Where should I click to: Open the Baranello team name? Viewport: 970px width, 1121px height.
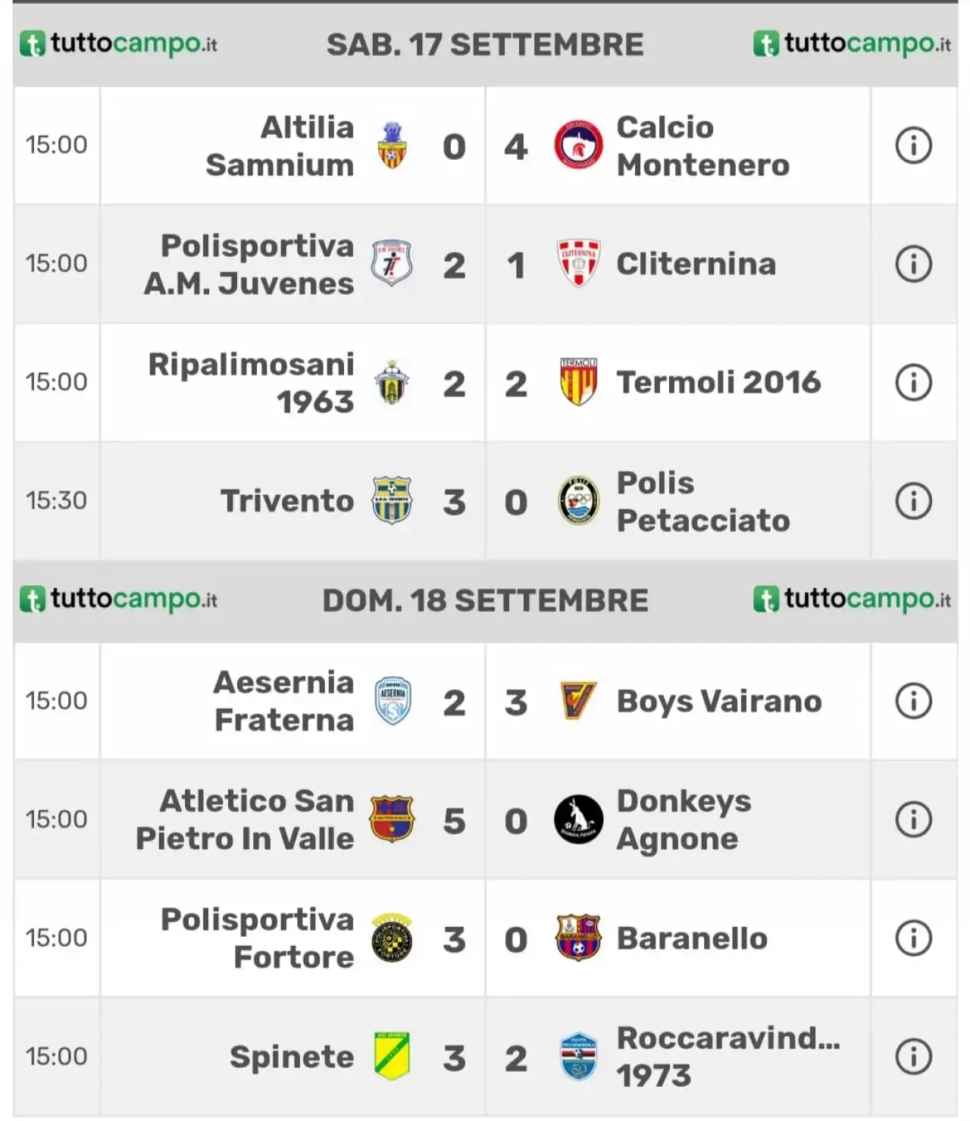[692, 938]
